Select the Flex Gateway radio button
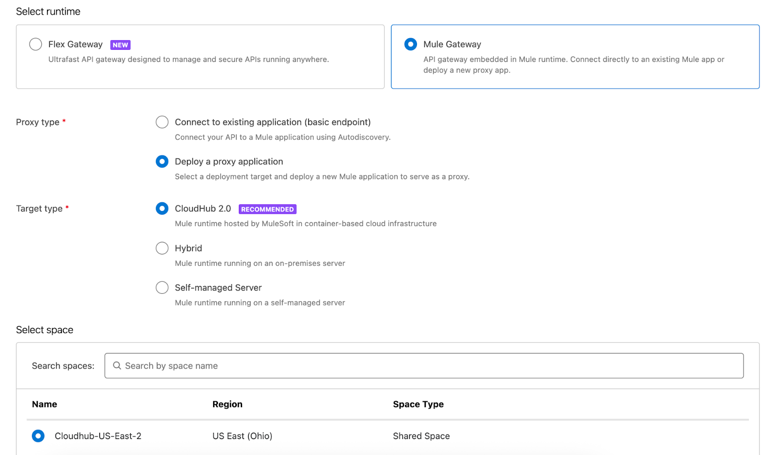This screenshot has width=775, height=455. point(35,45)
